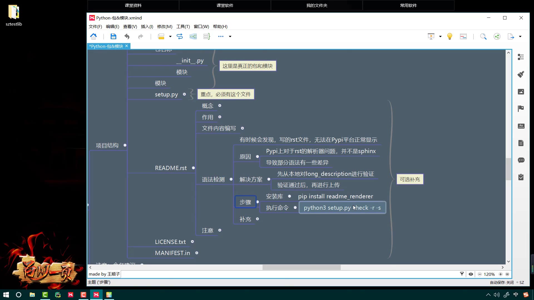The width and height of the screenshot is (534, 300).
Task: Open the 工具(T) menu
Action: pos(183,27)
